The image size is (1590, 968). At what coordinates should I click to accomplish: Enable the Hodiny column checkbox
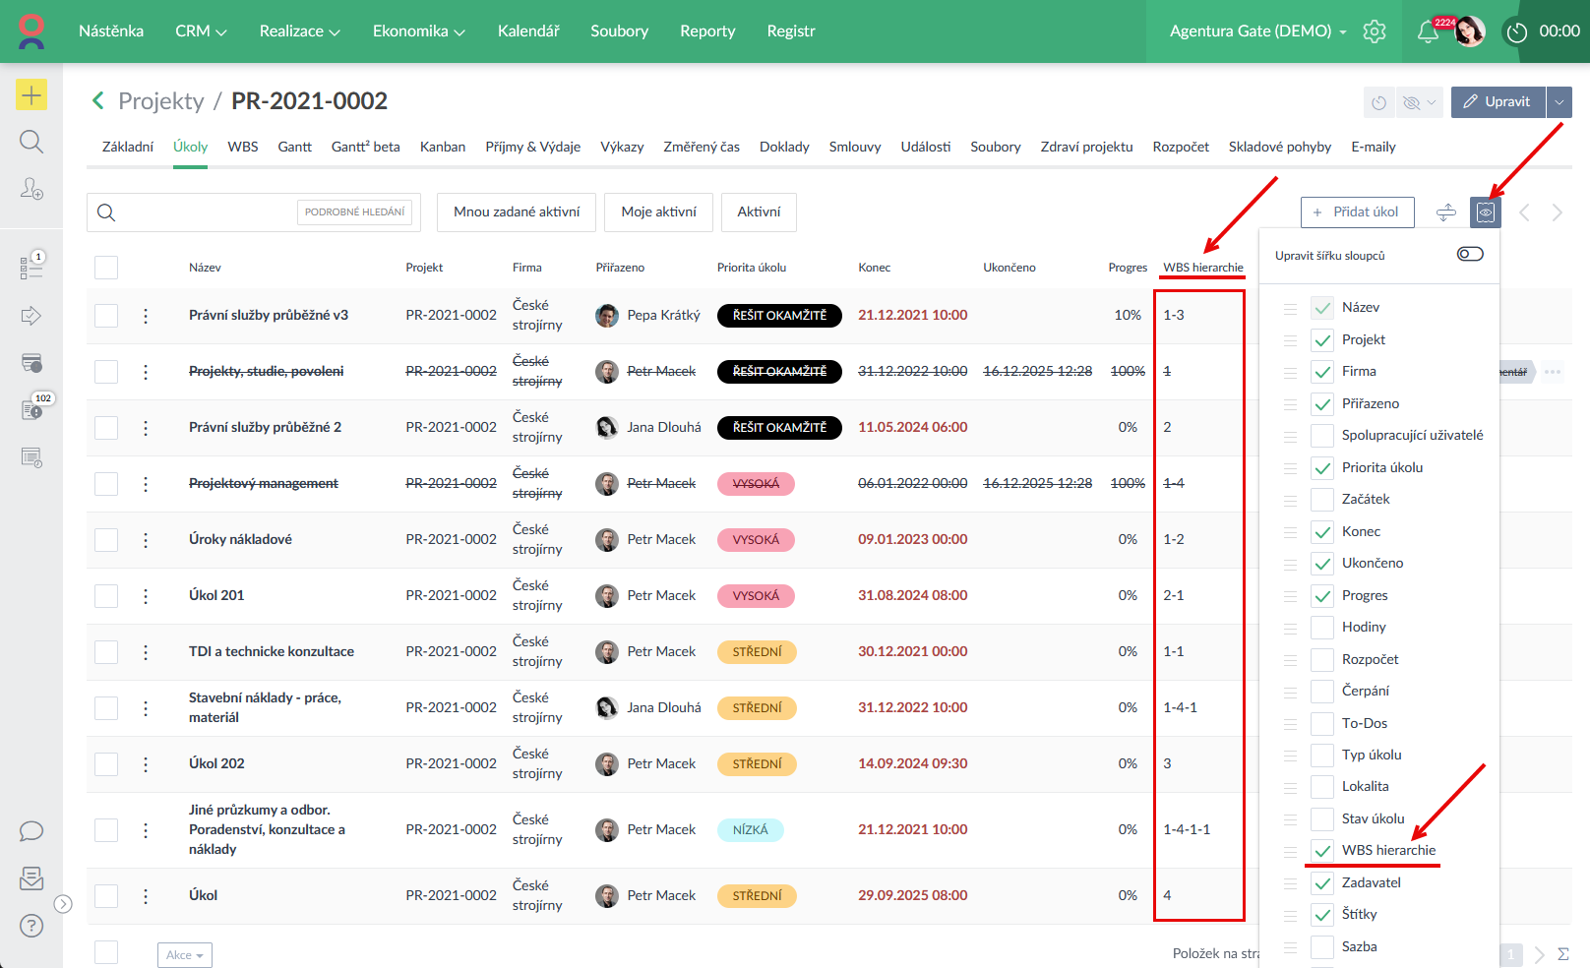[x=1322, y=628]
